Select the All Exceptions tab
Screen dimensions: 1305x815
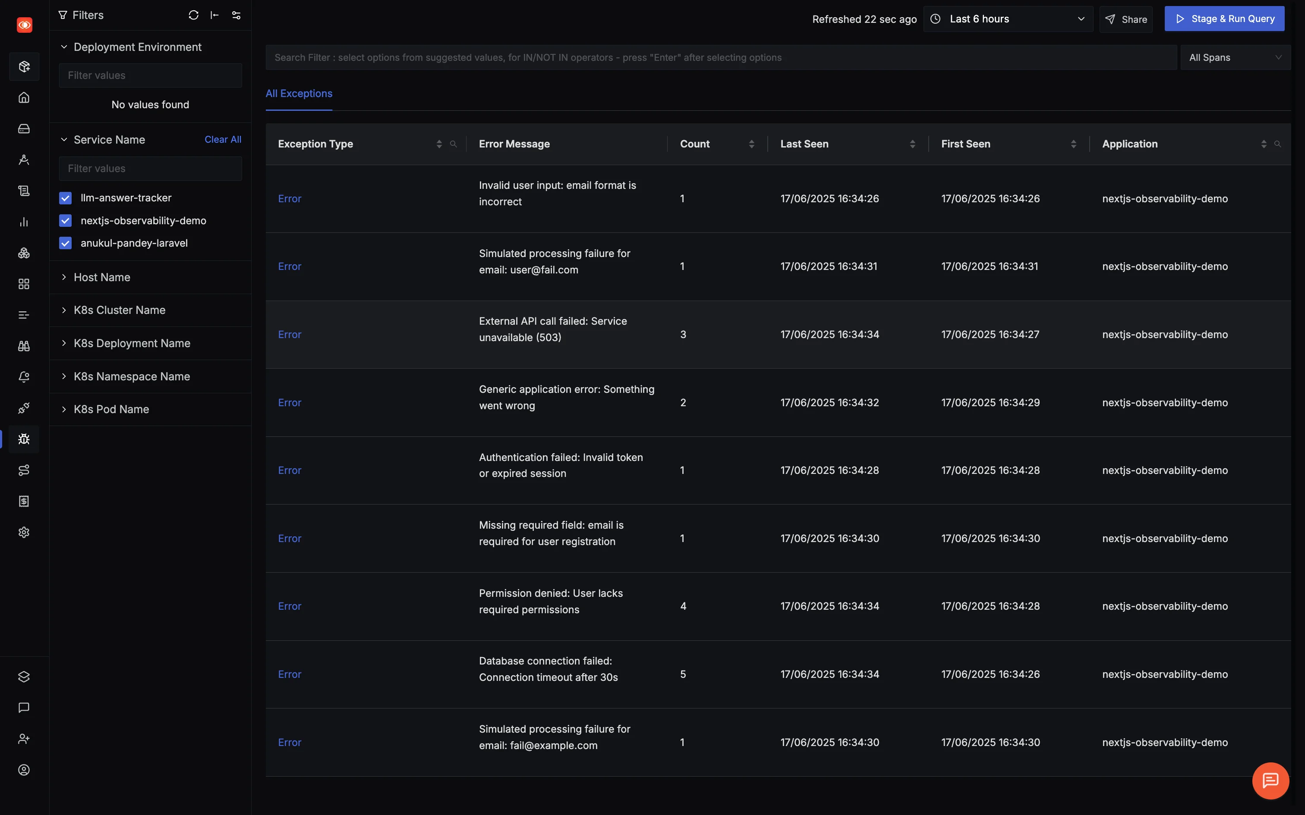click(x=299, y=93)
